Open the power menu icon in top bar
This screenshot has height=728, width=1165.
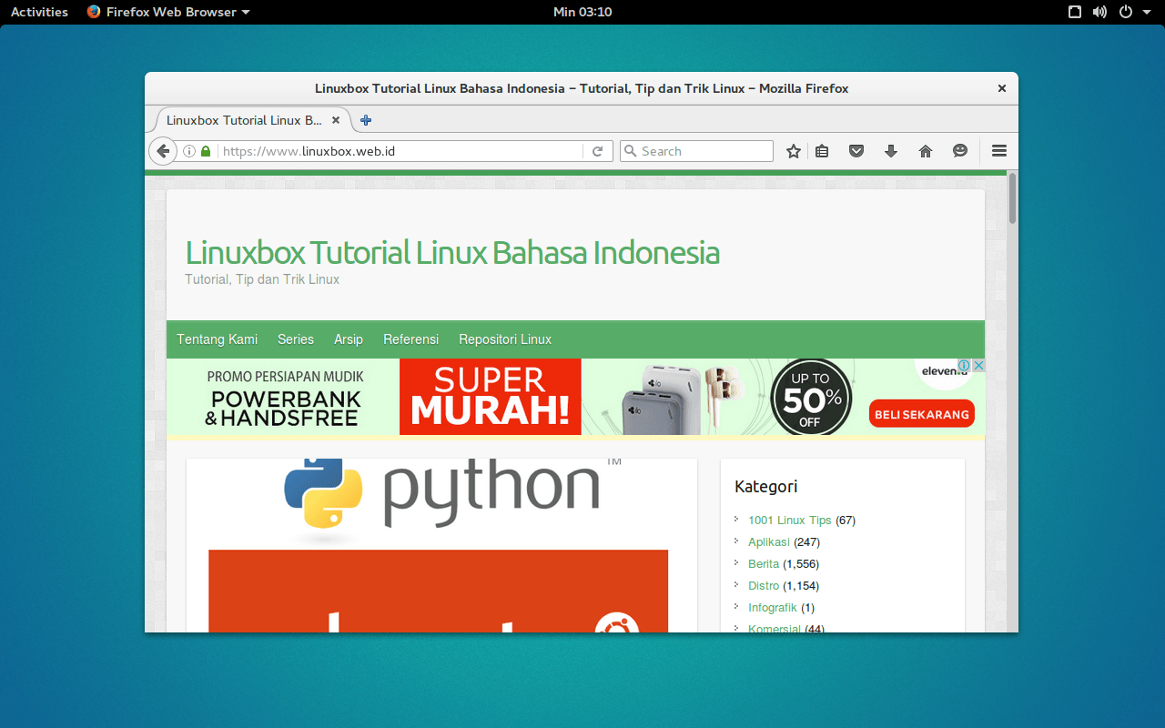click(1126, 12)
